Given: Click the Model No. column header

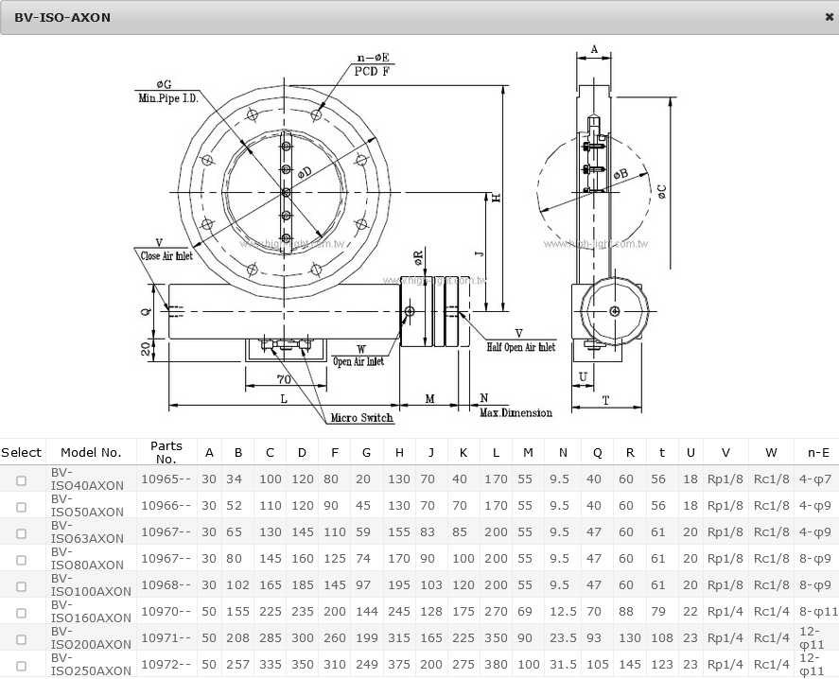Looking at the screenshot, I should coord(91,453).
